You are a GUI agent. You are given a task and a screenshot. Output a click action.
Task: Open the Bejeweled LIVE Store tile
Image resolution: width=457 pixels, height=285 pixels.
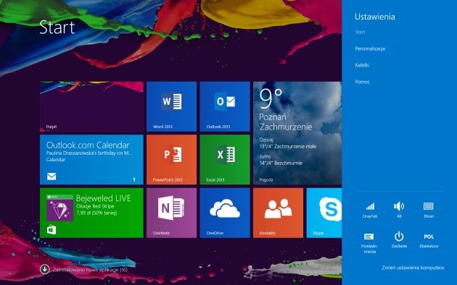(x=91, y=213)
